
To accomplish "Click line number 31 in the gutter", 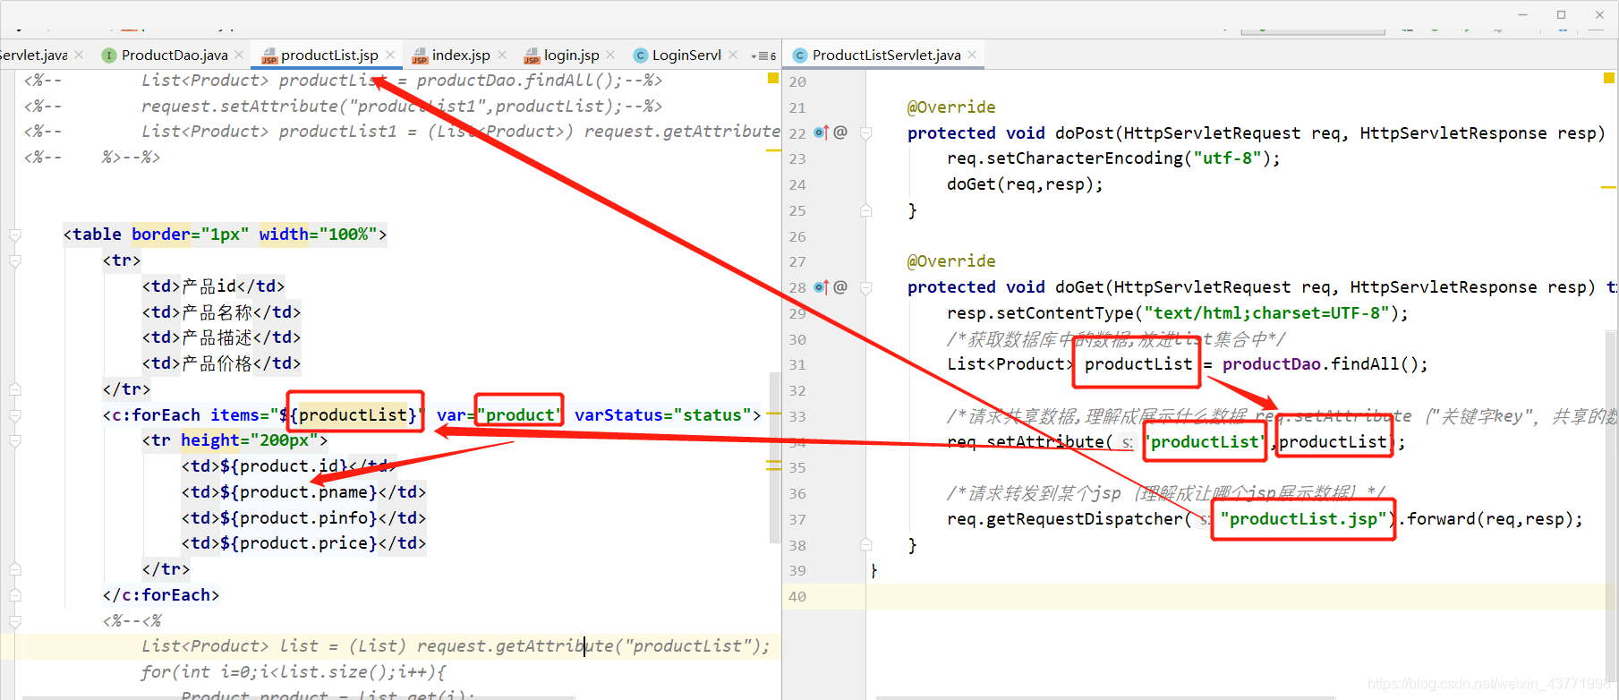I will click(797, 364).
